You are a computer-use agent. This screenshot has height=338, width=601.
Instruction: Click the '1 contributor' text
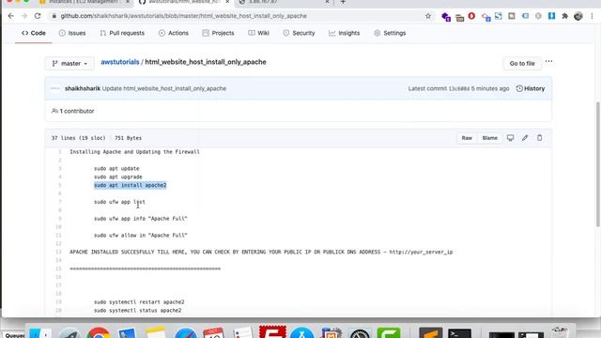click(x=77, y=111)
